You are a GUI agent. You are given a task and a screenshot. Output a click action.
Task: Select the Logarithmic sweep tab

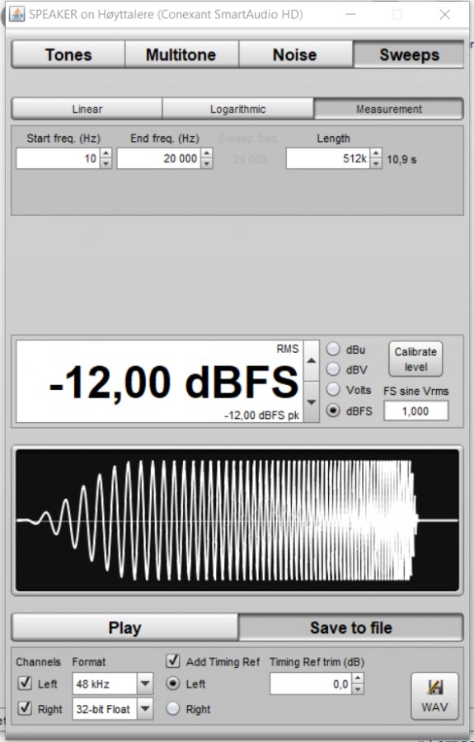pos(238,110)
